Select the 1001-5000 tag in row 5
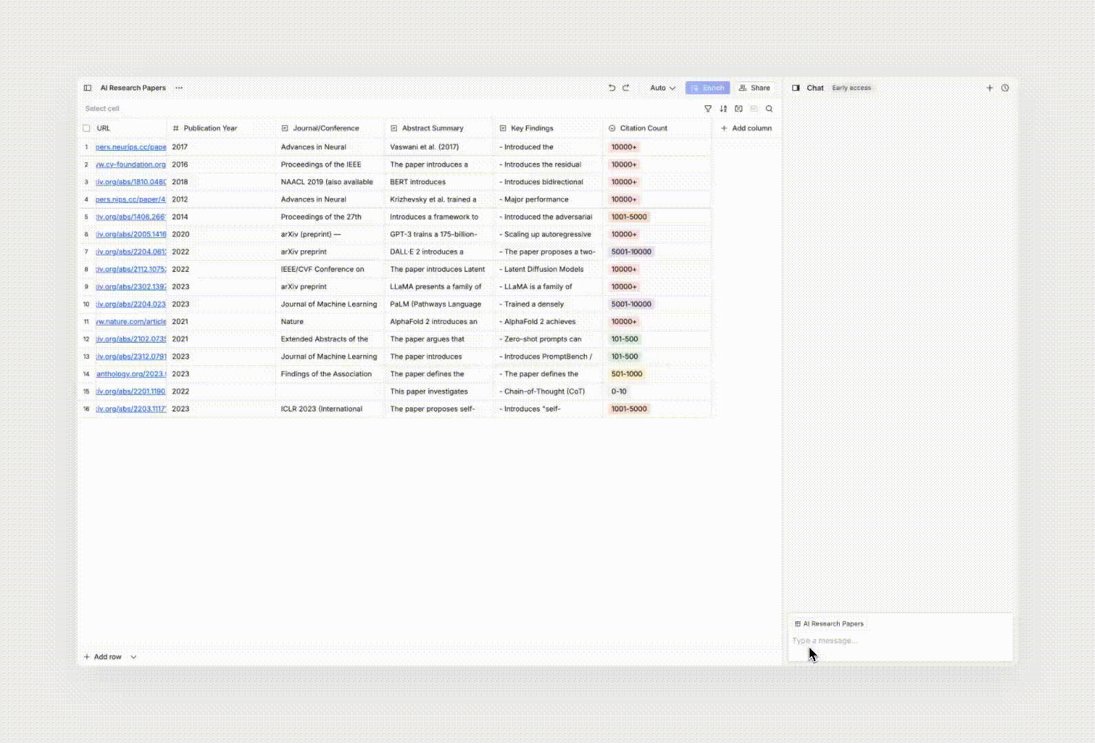 click(x=629, y=217)
